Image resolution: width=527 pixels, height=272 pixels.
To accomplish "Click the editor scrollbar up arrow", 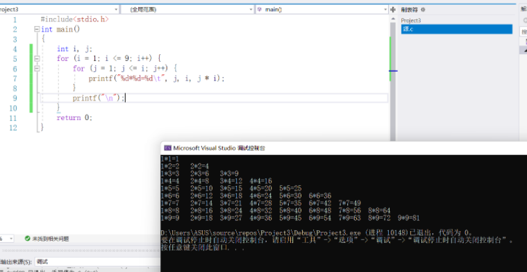I will (392, 19).
